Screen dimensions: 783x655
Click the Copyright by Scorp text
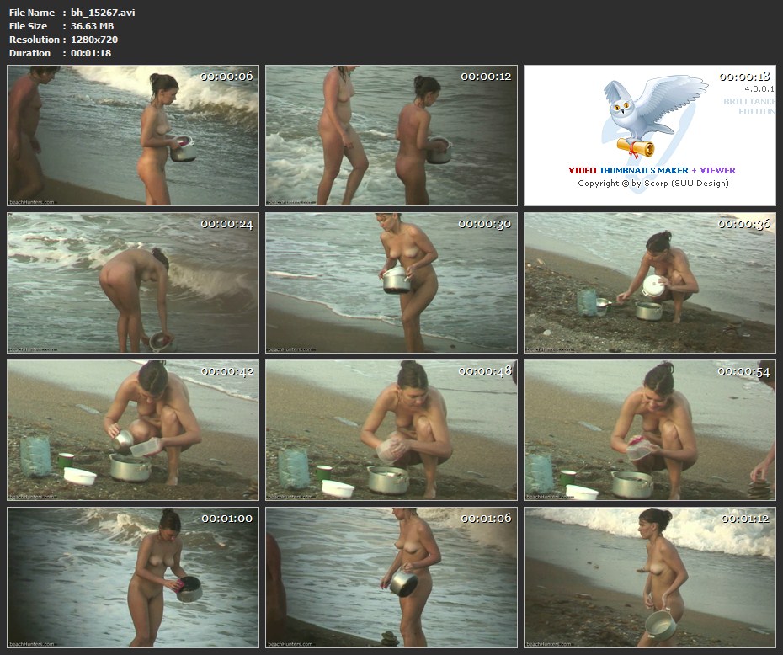coord(652,184)
